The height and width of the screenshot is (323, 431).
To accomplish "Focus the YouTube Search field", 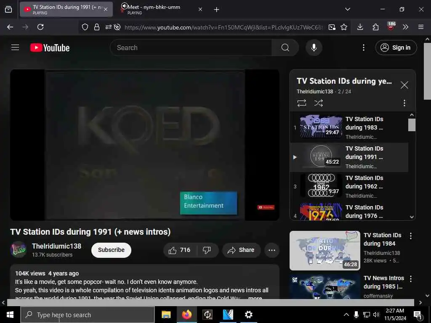I will (191, 48).
